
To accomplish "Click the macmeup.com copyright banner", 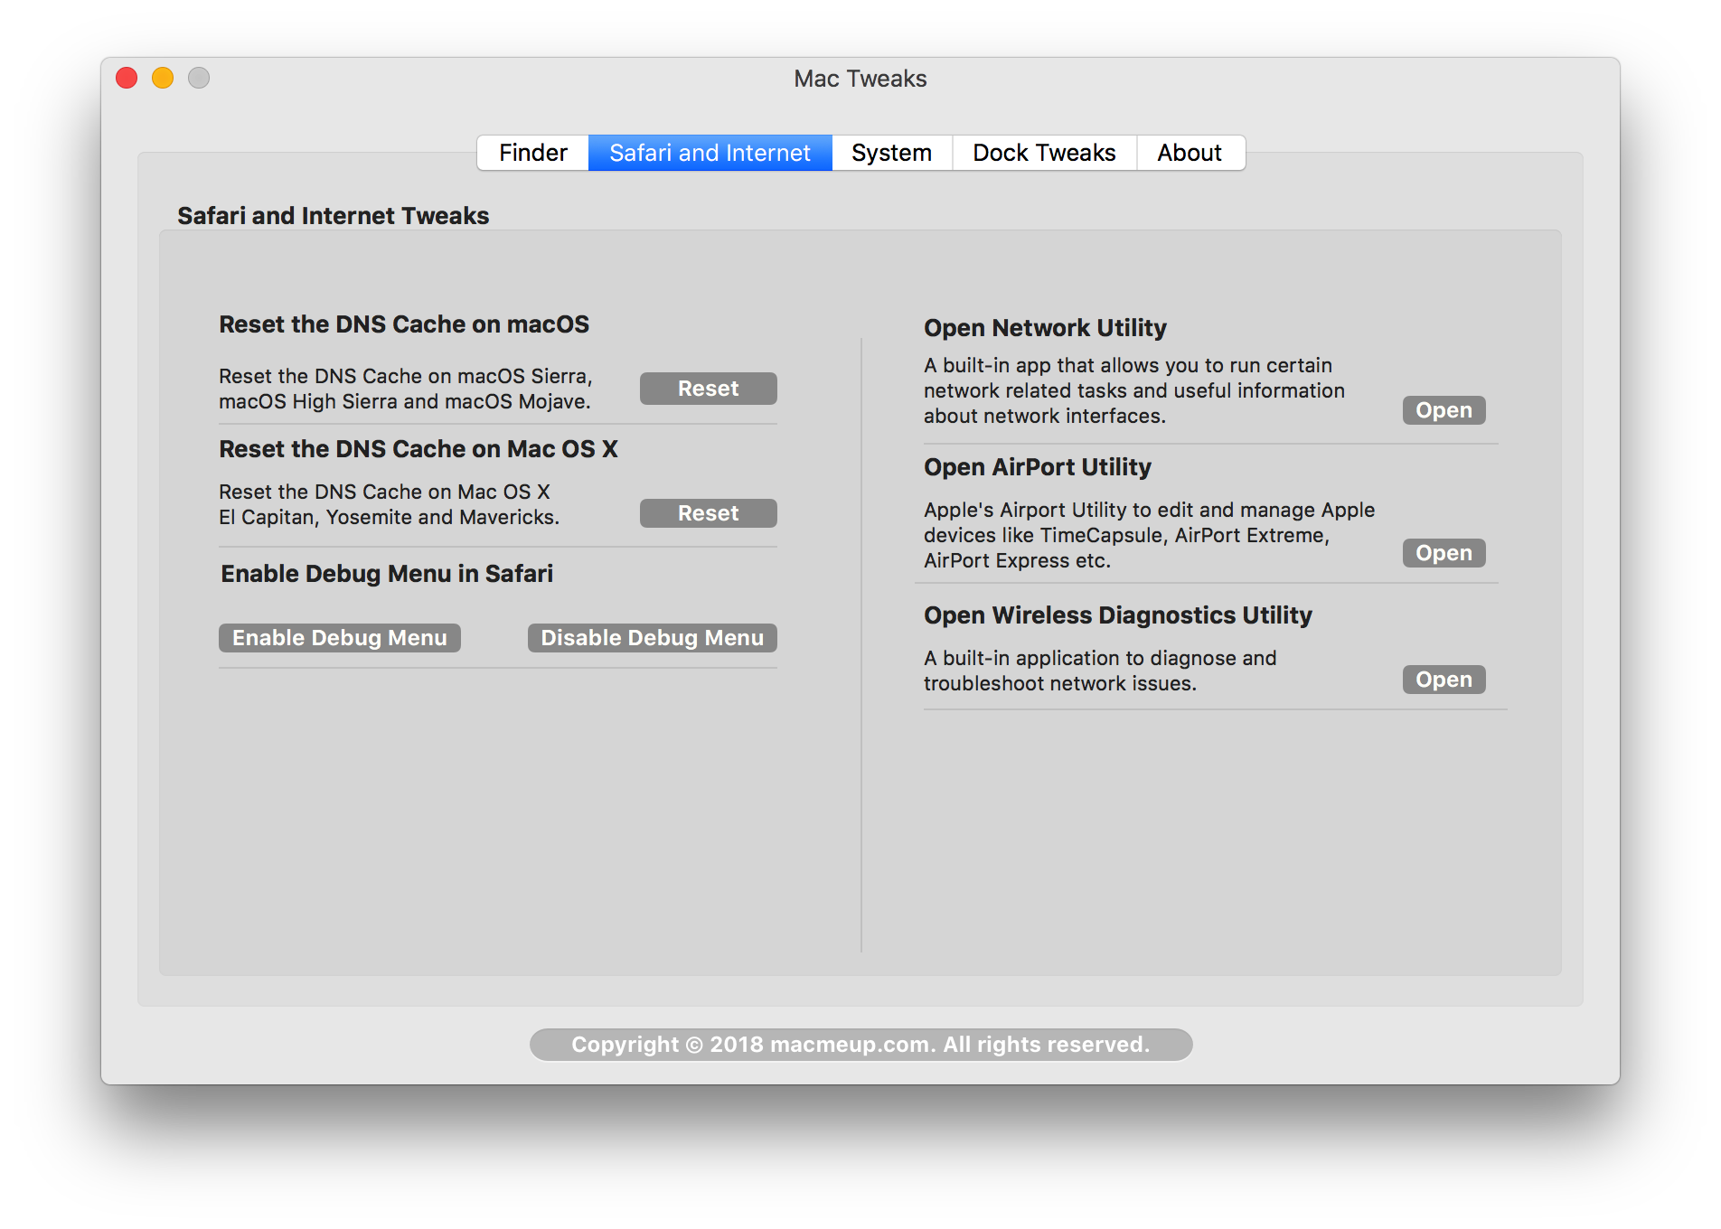I will coord(860,1045).
